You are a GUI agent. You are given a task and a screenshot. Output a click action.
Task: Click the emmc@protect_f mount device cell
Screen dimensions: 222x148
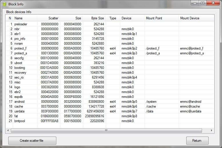click(x=192, y=48)
